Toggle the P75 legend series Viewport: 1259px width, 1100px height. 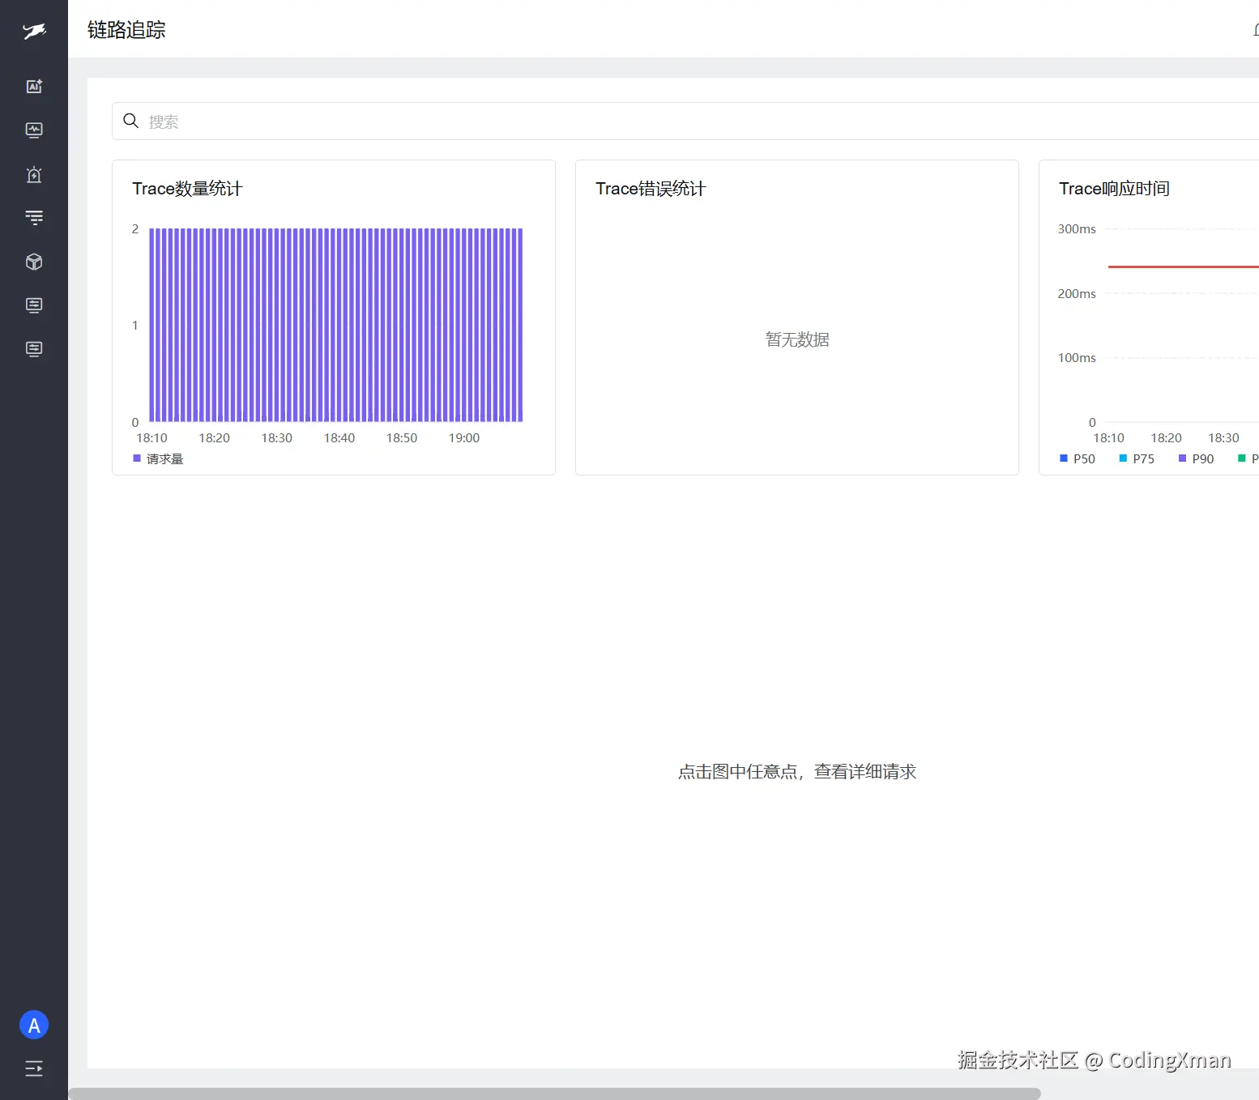[1137, 459]
